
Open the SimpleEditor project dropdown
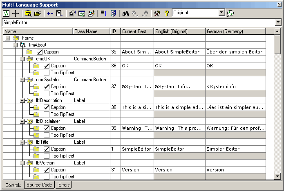pyautogui.click(x=278, y=22)
